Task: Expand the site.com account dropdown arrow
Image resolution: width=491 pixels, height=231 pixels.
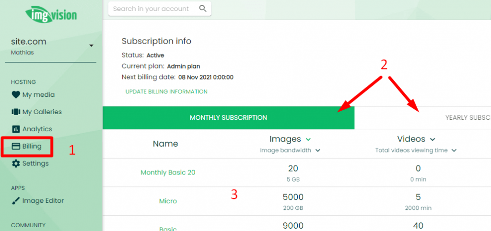Action: point(91,46)
